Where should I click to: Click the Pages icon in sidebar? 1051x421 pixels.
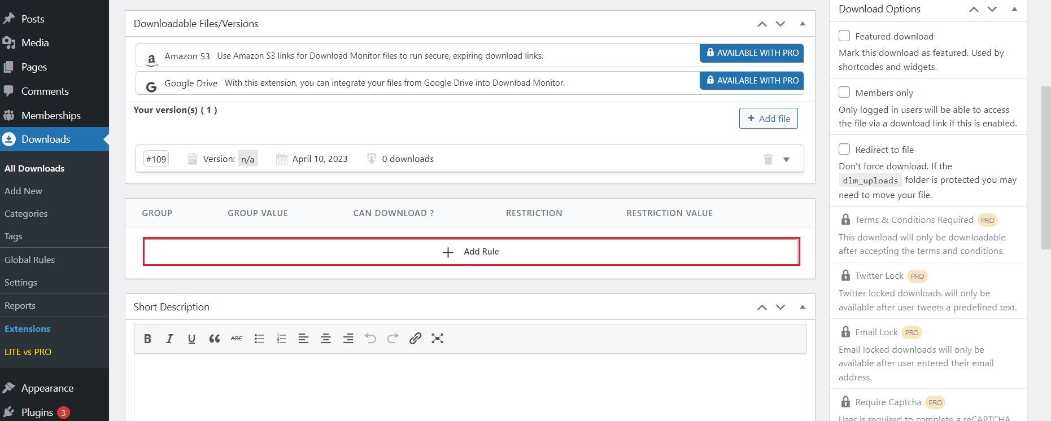(8, 67)
